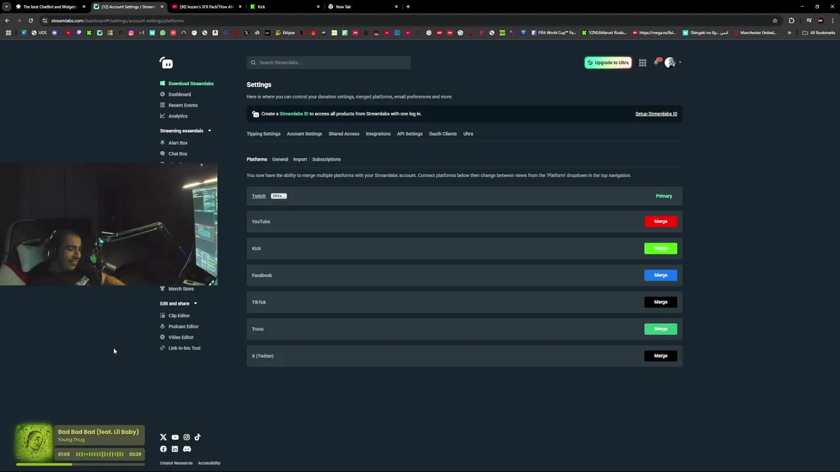
Task: Click the Streamlabs ID link in the banner
Action: point(293,113)
